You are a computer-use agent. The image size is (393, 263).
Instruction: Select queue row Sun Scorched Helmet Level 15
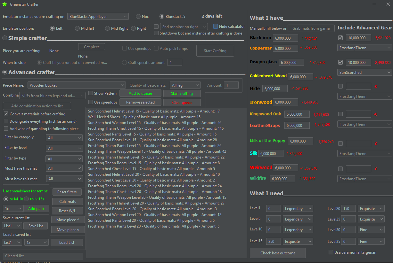click(154, 111)
